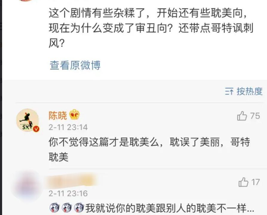Click the third dizzy-face emoji

(x=79, y=208)
